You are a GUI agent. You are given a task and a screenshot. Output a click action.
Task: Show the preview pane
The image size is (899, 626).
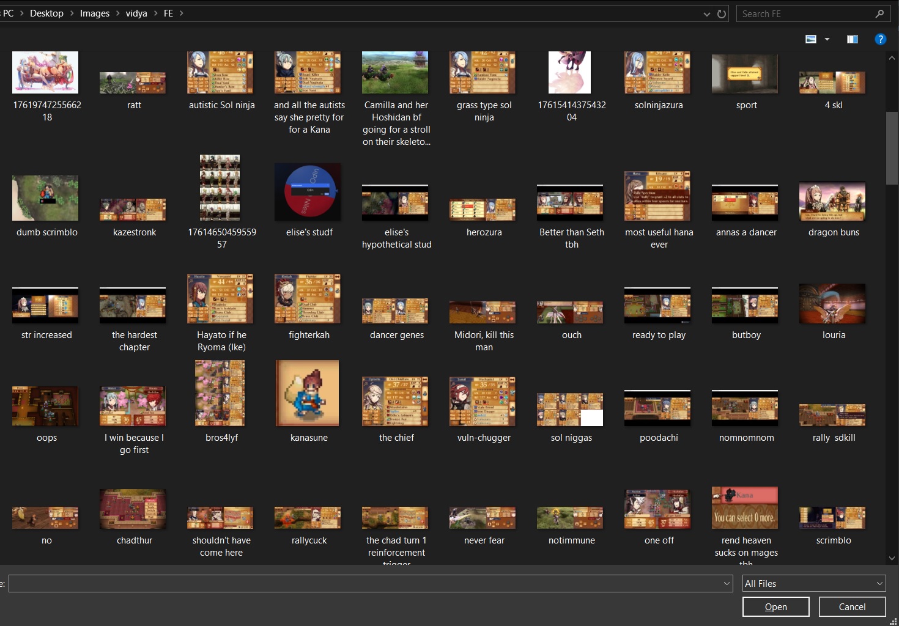click(853, 39)
